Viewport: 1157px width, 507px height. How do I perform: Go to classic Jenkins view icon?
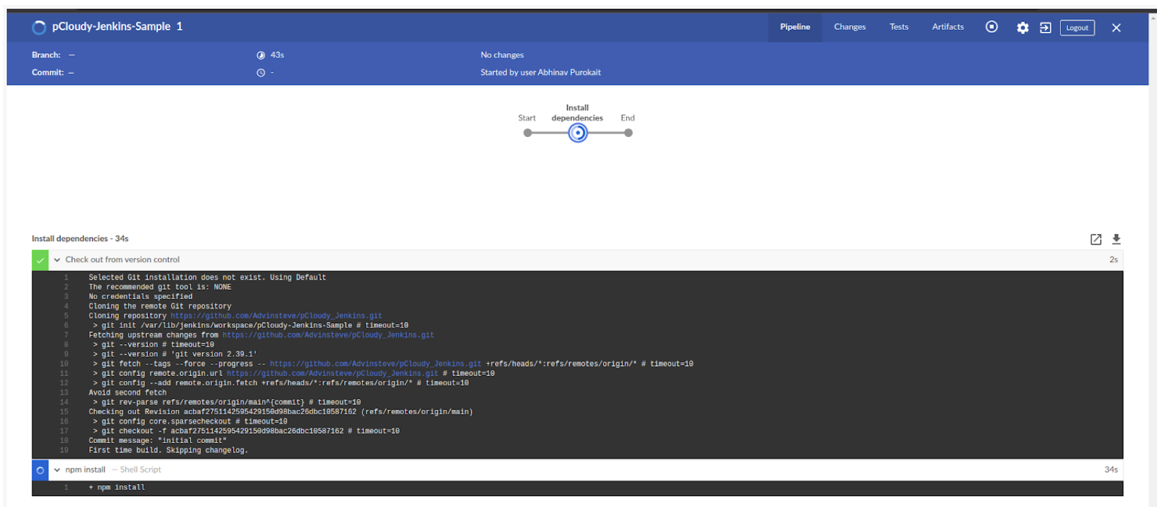[1045, 28]
